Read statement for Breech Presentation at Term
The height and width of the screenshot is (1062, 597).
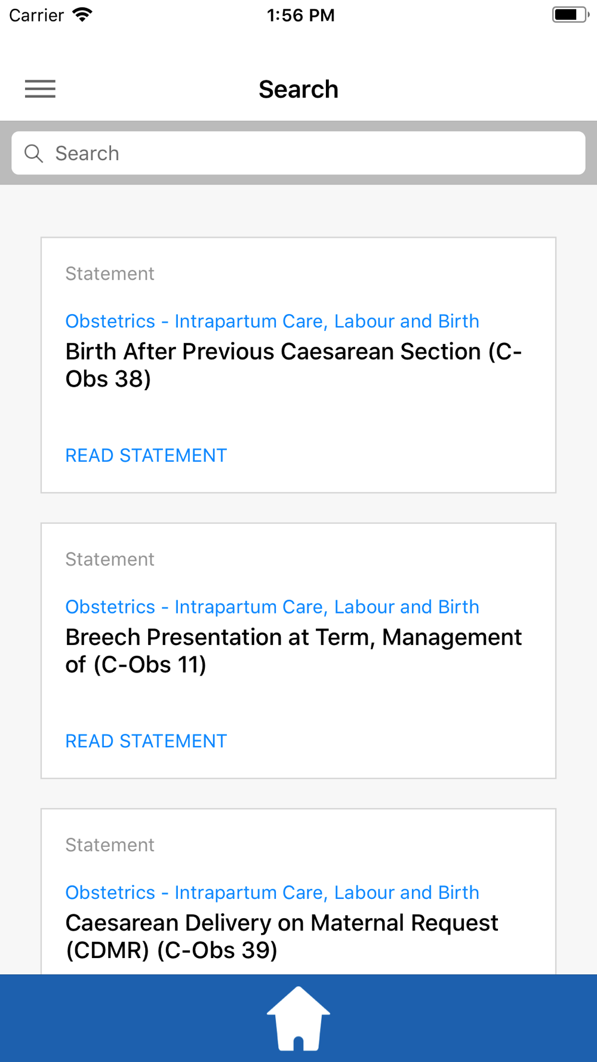tap(146, 741)
